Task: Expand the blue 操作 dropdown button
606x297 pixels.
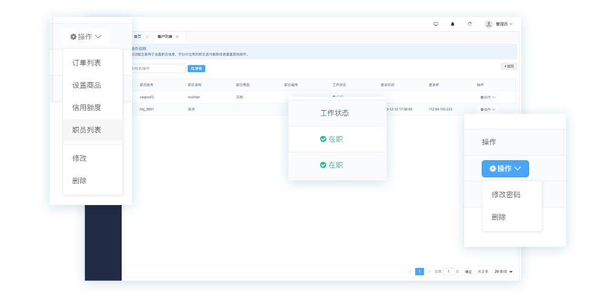Action: tap(505, 169)
